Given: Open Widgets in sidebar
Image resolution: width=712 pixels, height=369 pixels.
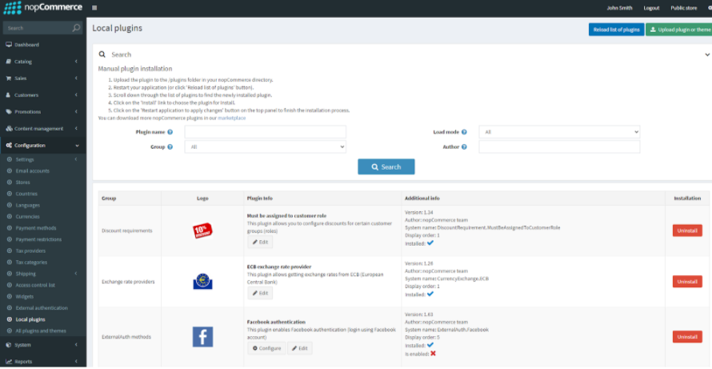Looking at the screenshot, I should pyautogui.click(x=25, y=297).
